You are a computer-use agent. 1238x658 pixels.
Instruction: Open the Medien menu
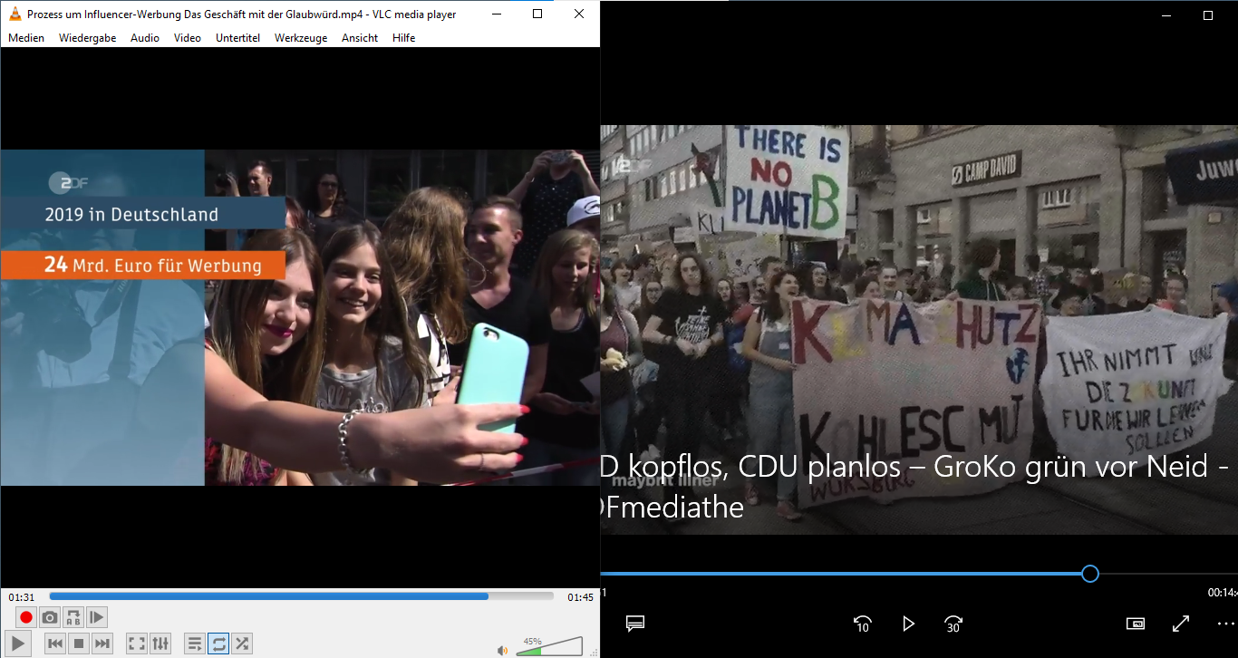click(26, 38)
